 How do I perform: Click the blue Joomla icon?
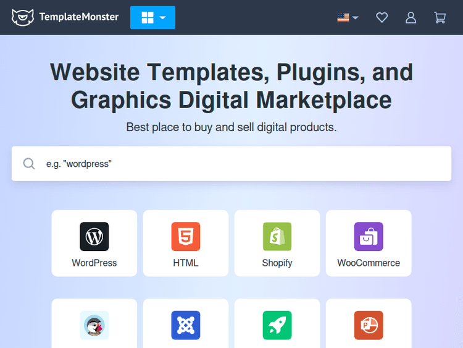coord(186,325)
